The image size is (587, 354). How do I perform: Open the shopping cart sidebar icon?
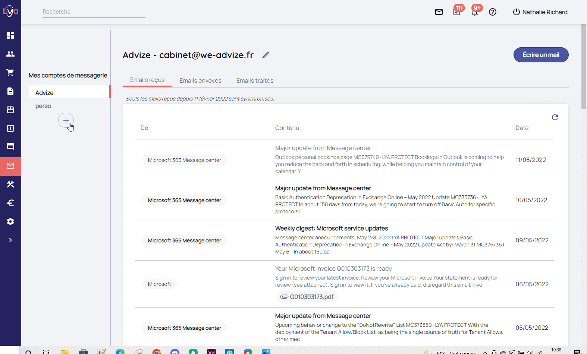pyautogui.click(x=10, y=73)
